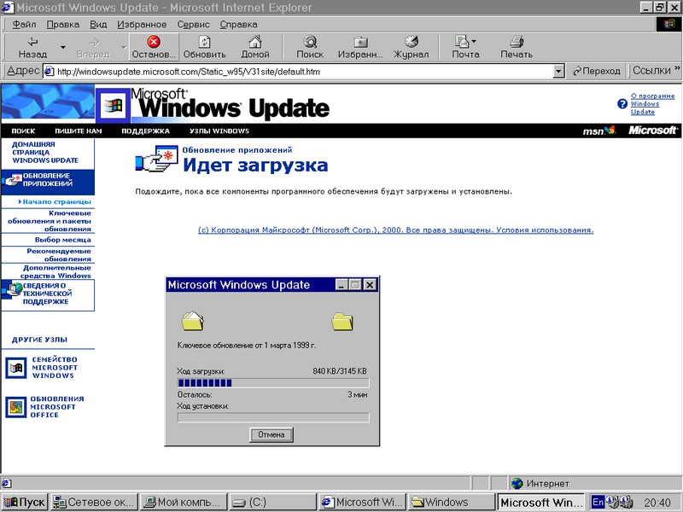Switch to Windows folder taskbar button
The width and height of the screenshot is (683, 512).
click(452, 502)
